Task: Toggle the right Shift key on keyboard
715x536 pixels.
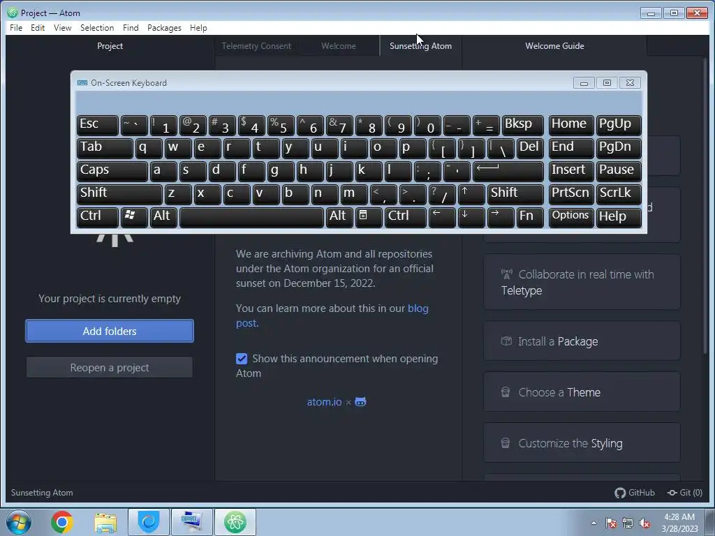Action: point(515,194)
